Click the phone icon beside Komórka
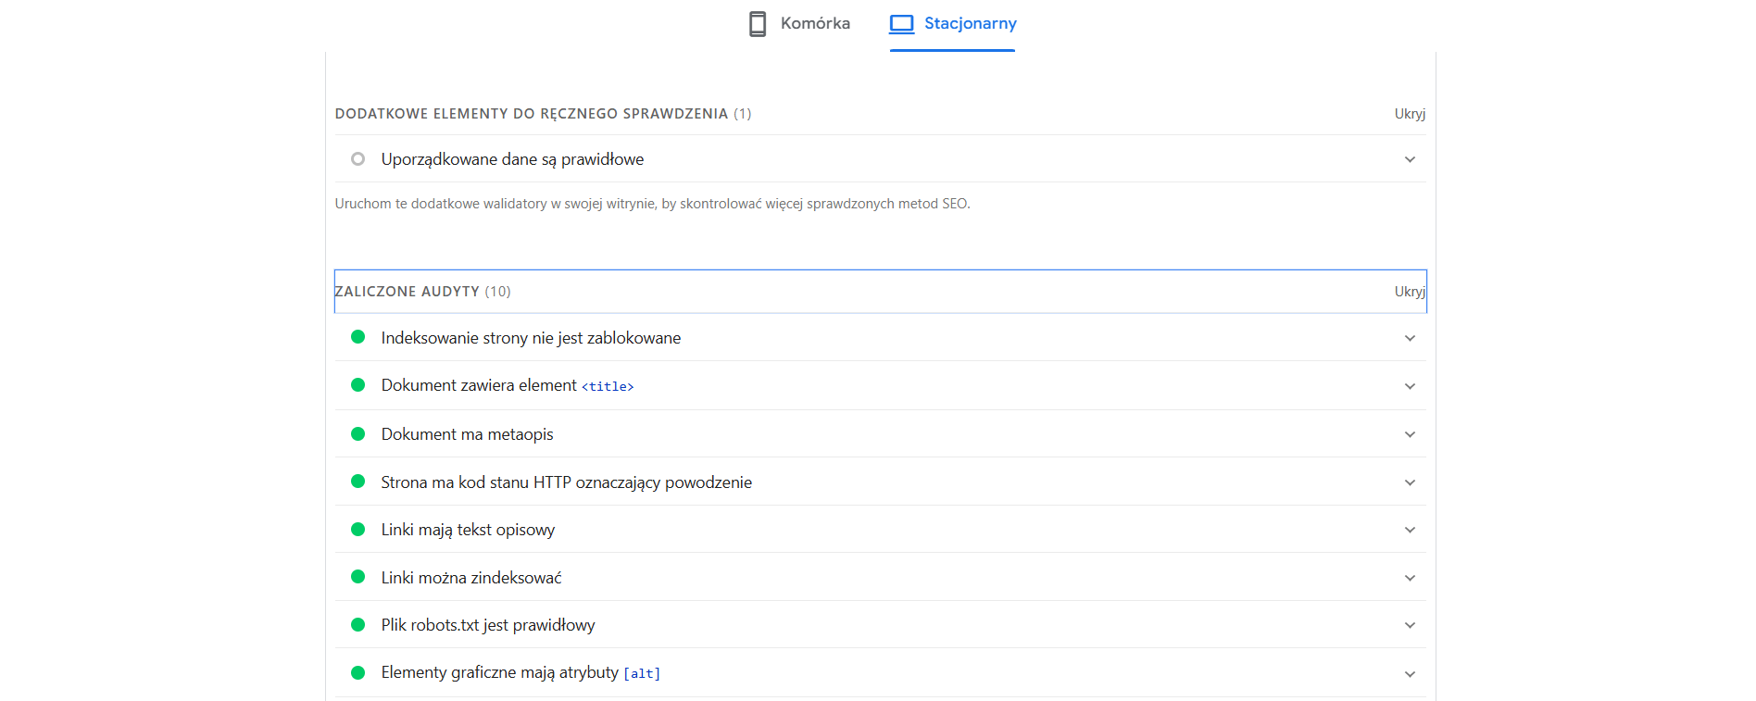This screenshot has height=701, width=1756. 757,23
